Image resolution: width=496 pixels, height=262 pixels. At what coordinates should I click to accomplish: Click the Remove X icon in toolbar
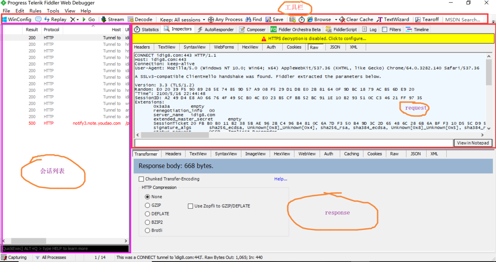72,19
